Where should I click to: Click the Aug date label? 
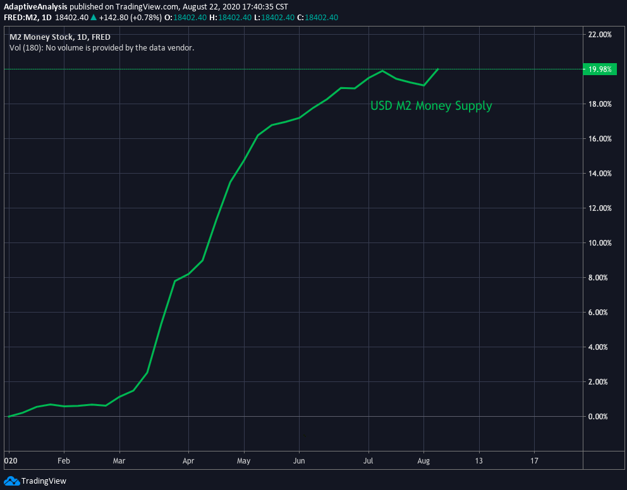coord(423,461)
